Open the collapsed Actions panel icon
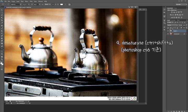 click(164, 13)
